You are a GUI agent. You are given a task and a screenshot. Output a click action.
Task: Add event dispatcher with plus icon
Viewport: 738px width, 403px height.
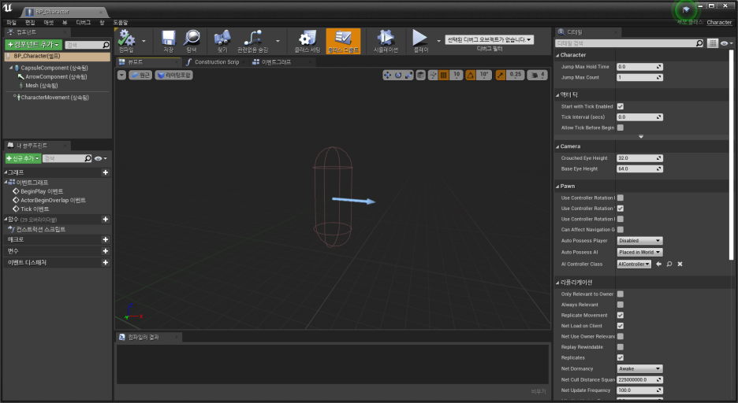click(106, 263)
